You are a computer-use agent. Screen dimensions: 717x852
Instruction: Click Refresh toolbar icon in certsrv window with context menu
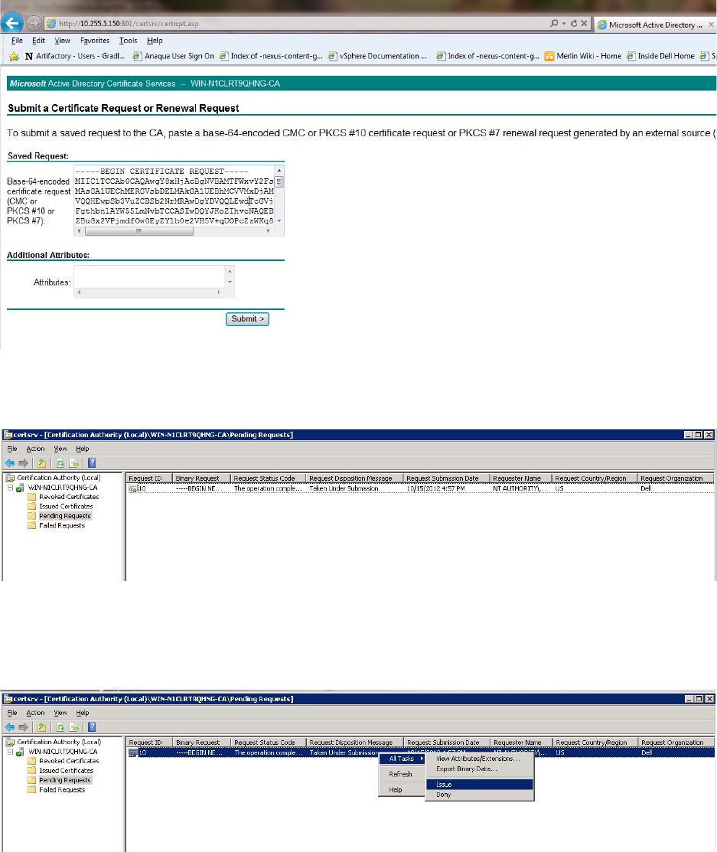coord(60,727)
